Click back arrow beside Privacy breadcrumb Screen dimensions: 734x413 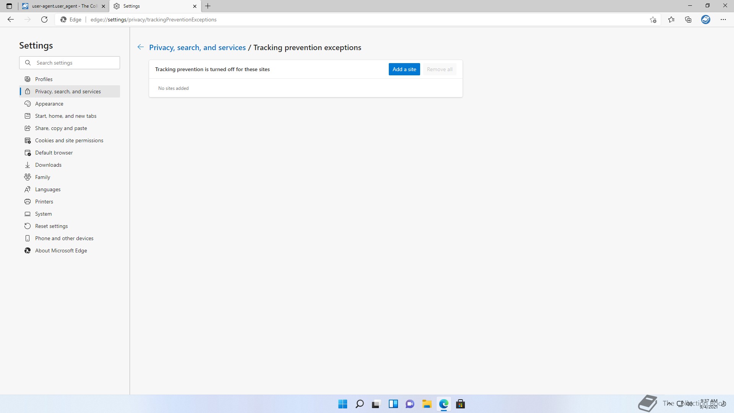click(x=141, y=47)
